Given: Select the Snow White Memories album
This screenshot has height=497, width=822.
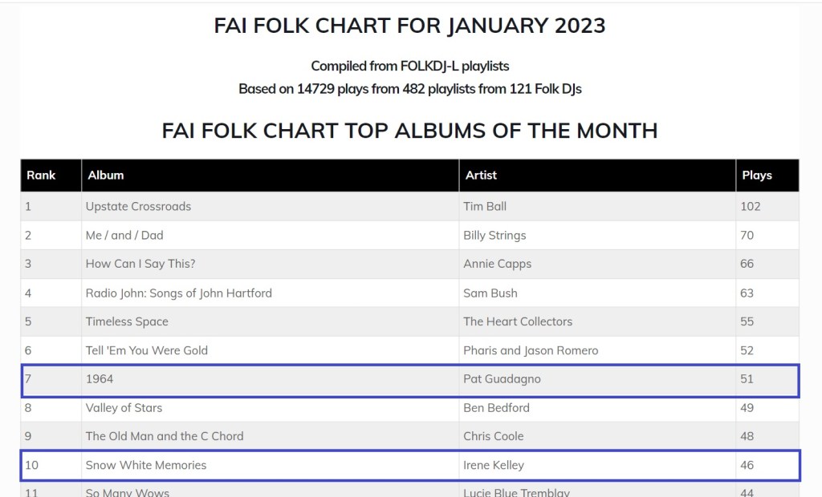Looking at the screenshot, I should tap(146, 465).
